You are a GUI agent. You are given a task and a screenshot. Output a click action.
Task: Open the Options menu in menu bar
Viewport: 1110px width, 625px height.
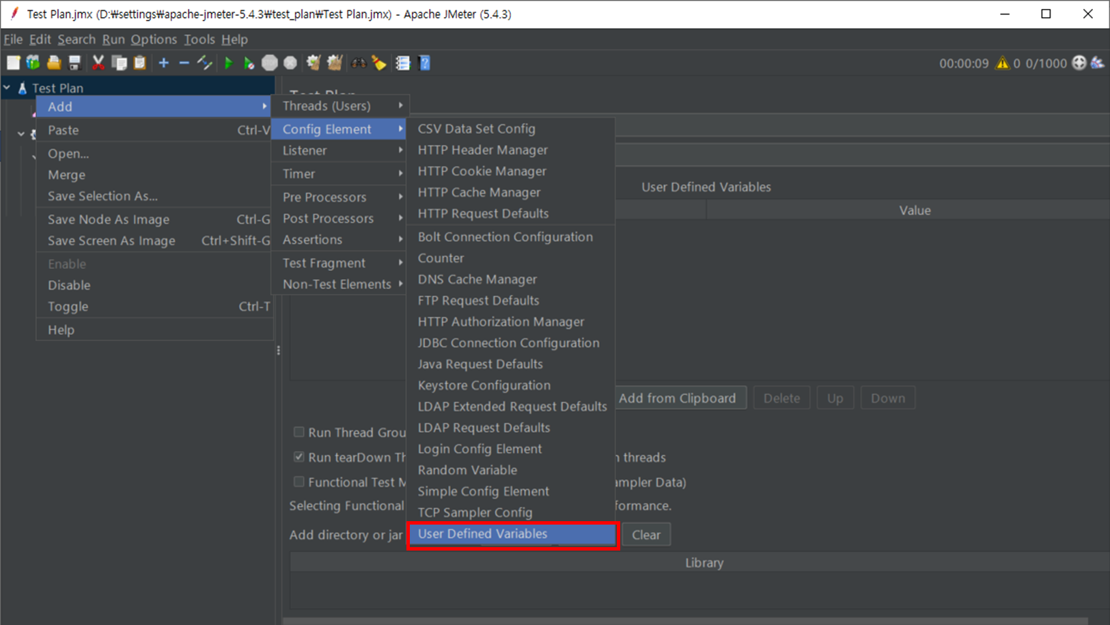[x=154, y=40]
